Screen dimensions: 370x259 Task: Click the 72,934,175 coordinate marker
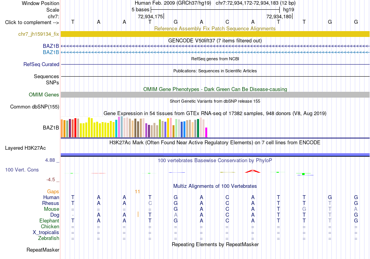click(x=150, y=16)
